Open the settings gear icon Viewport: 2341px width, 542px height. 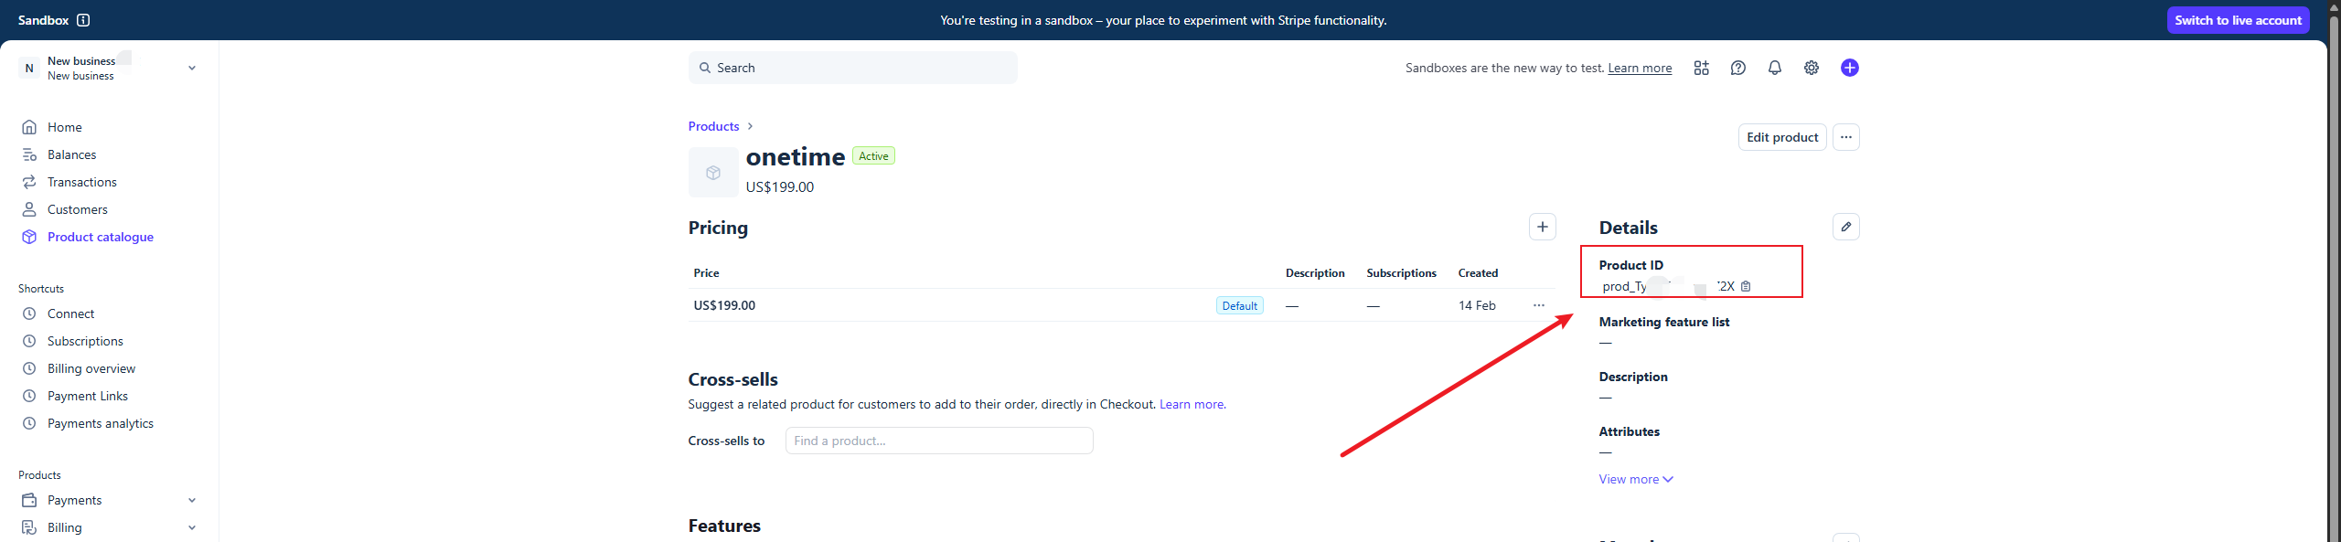coord(1811,68)
